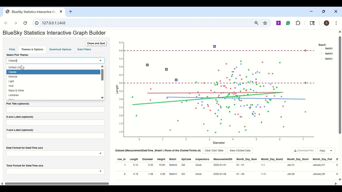Open the browser extensions puzzle icon

(298, 23)
